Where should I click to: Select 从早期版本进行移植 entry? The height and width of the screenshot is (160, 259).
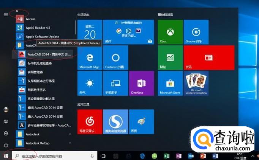tap(44, 81)
